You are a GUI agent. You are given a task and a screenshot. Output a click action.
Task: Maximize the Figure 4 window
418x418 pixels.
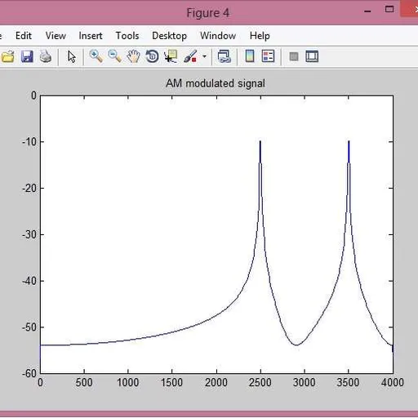[389, 10]
